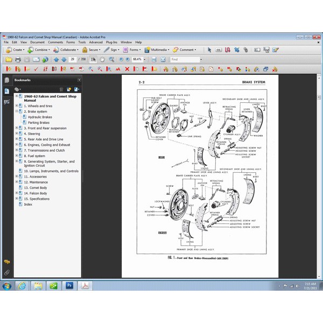Click the New bookmark icon
The width and height of the screenshot is (323, 323).
click(x=69, y=89)
